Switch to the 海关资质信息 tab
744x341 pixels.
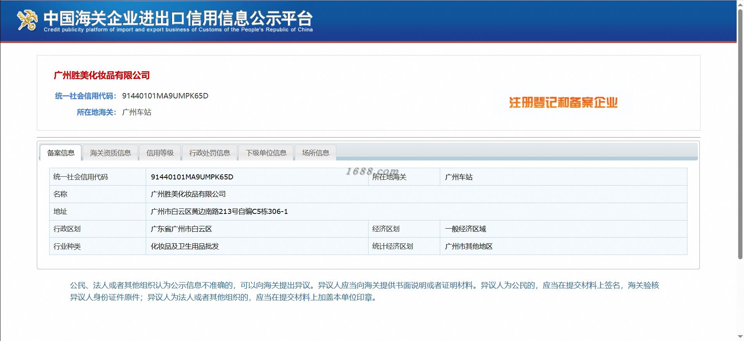(x=110, y=153)
